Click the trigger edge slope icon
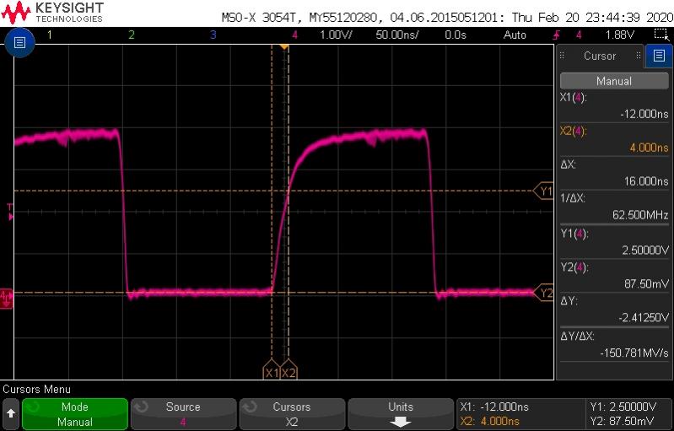The width and height of the screenshot is (674, 431). click(557, 35)
